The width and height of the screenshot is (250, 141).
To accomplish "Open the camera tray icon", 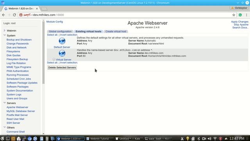I will click(204, 139).
